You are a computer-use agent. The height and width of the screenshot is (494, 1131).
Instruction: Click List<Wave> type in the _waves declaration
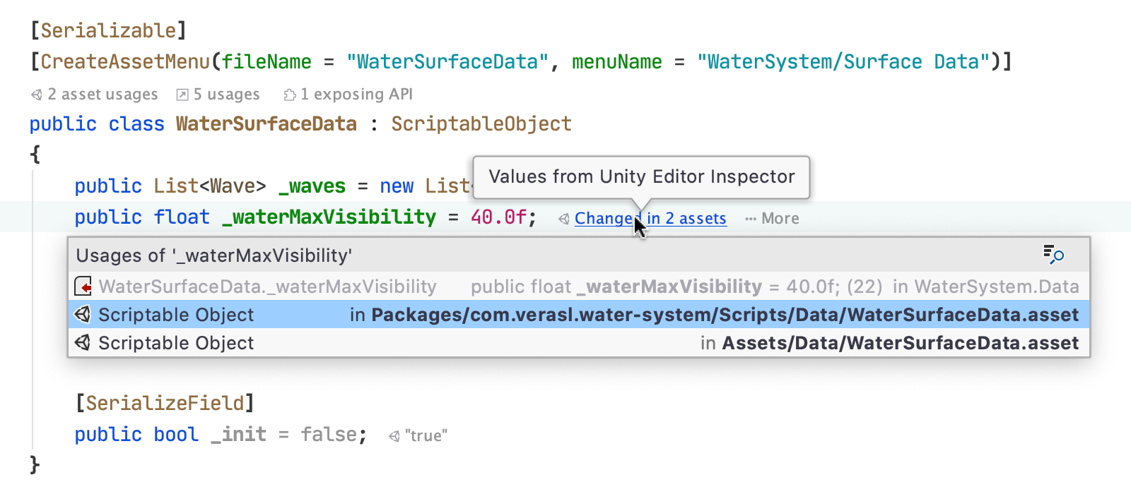210,186
